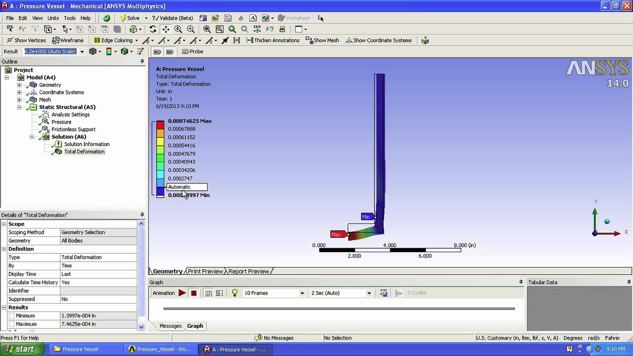
Task: Expand the Geometry tree node
Action: click(x=19, y=85)
